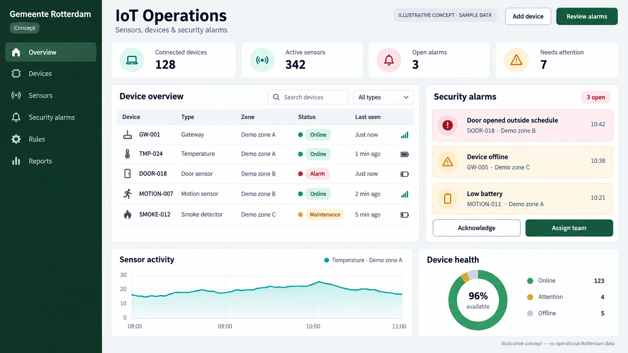Click the battery icon in TMP-024 row
Image resolution: width=628 pixels, height=353 pixels.
(x=405, y=154)
